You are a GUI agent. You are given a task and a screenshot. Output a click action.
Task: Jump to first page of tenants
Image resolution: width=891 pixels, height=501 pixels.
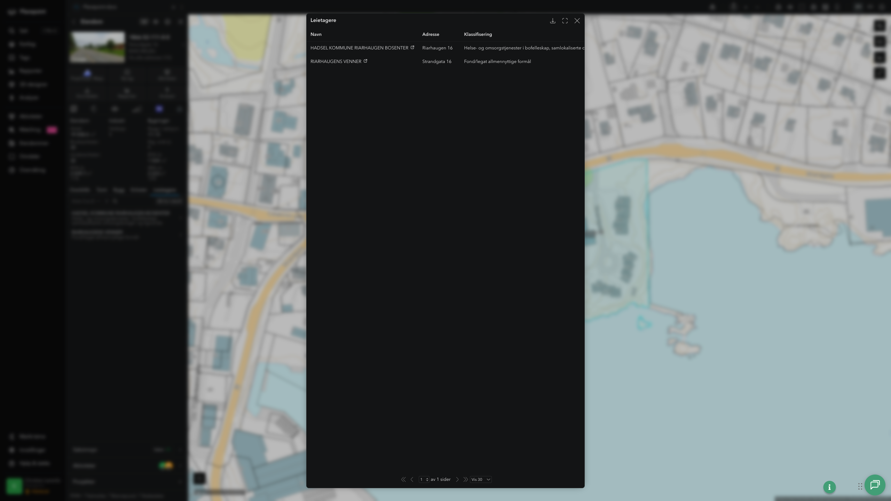403,479
